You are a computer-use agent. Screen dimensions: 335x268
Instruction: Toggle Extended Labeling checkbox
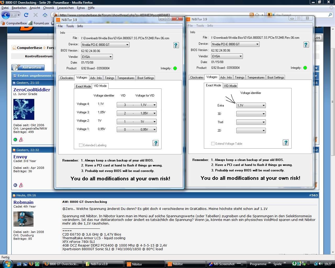point(81,145)
